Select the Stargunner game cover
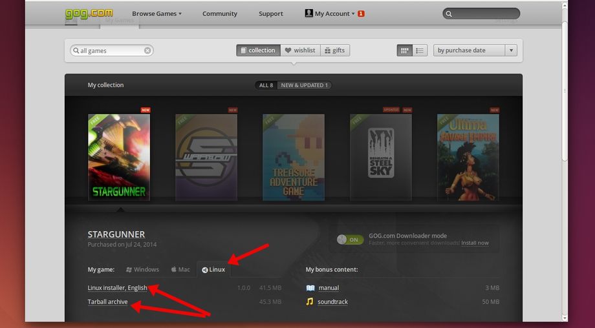This screenshot has width=595, height=328. pyautogui.click(x=119, y=157)
